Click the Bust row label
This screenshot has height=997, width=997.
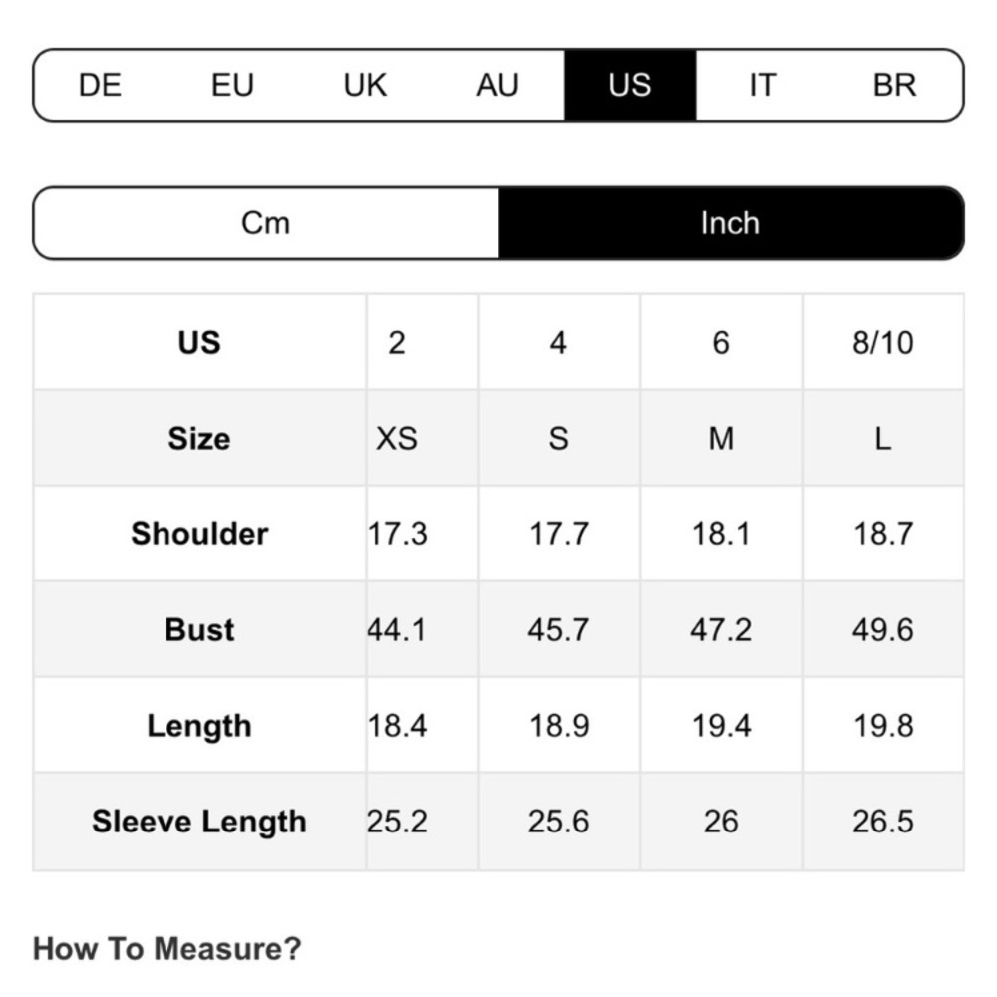tap(199, 629)
